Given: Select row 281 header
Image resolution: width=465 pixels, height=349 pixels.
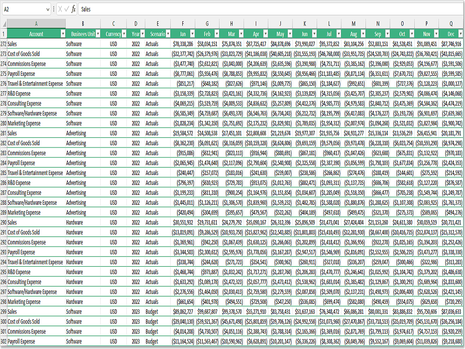Looking at the screenshot, I should tap(3, 133).
